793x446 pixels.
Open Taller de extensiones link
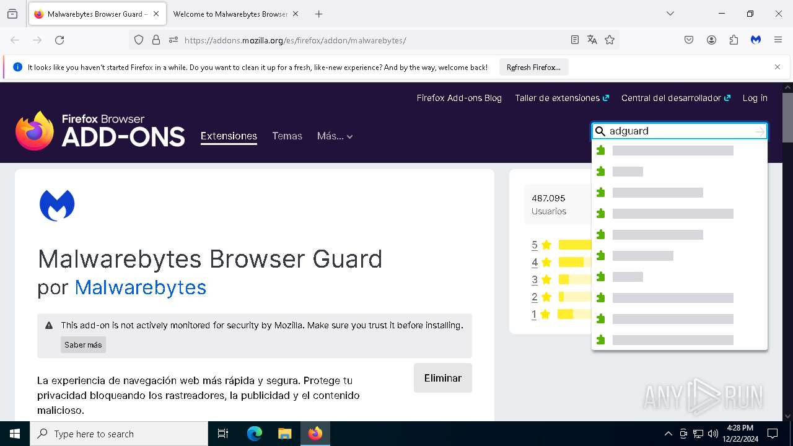coord(562,98)
